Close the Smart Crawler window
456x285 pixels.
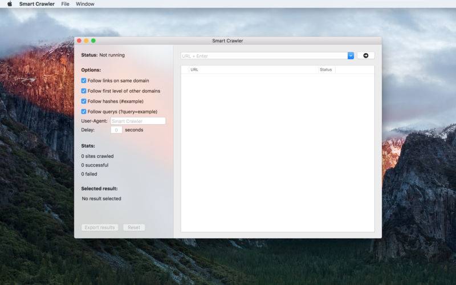tap(79, 40)
